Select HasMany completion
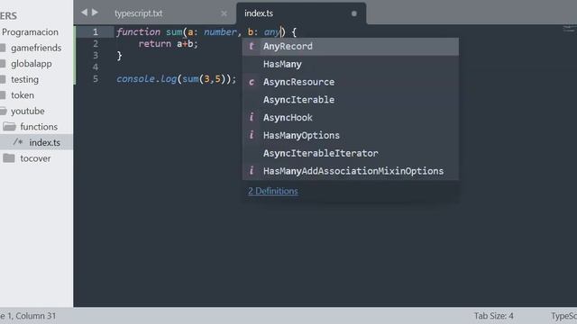The image size is (577, 324). click(x=351, y=64)
